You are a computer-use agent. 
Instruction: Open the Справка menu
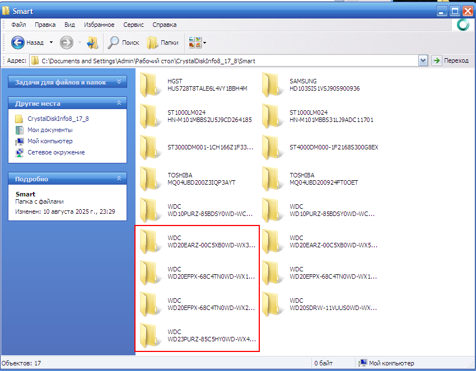coord(164,25)
